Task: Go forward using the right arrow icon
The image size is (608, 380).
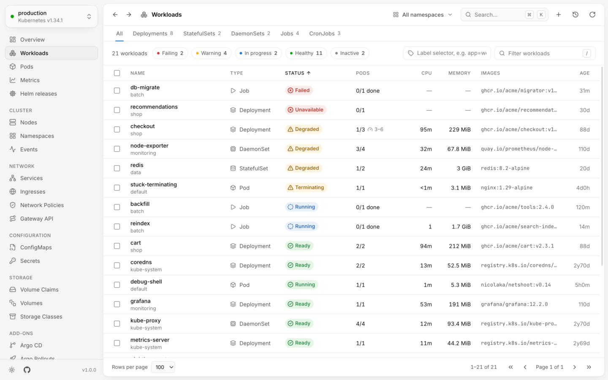Action: tap(129, 15)
